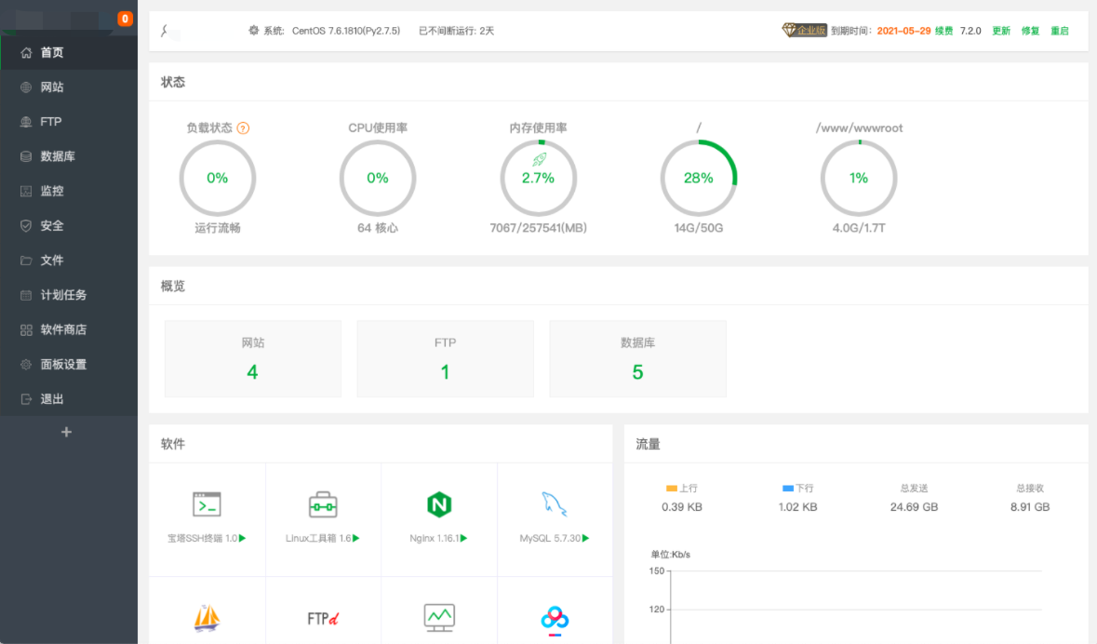Open the 监控 monitoring page
Viewport: 1097px width, 644px height.
(x=69, y=191)
